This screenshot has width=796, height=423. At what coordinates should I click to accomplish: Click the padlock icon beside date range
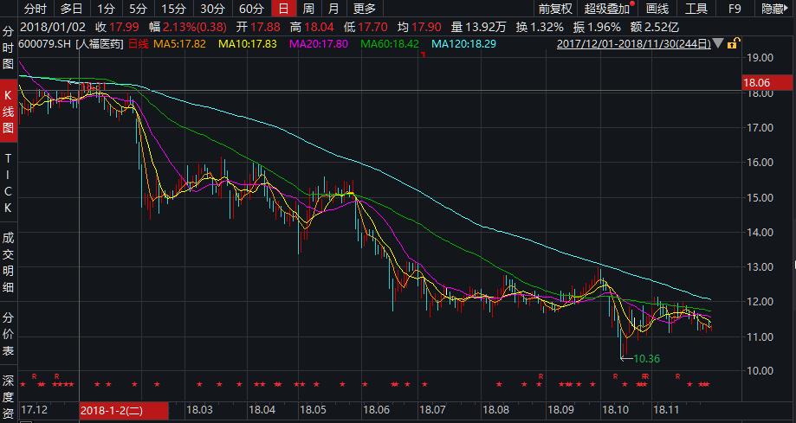pos(733,43)
